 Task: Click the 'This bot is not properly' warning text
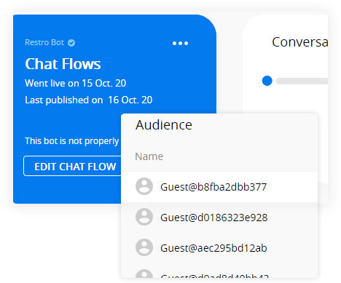point(72,141)
